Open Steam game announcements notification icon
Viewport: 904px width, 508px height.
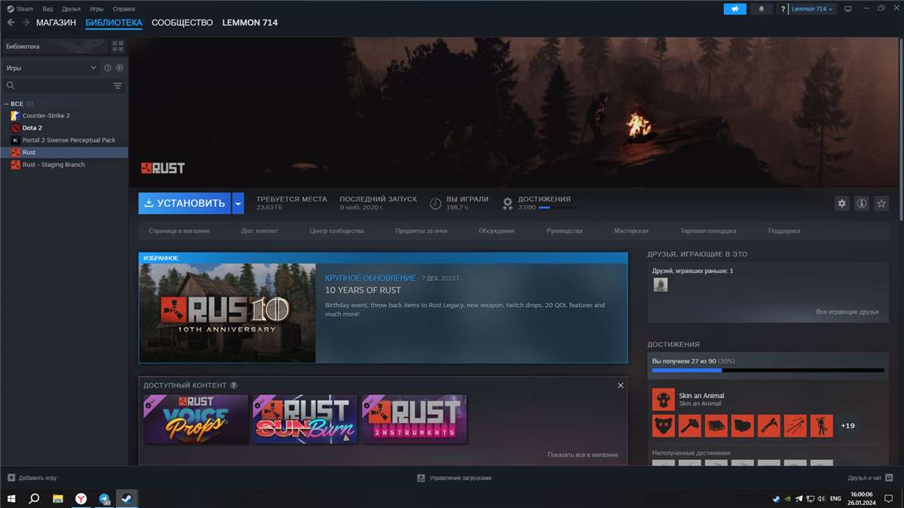pos(734,8)
